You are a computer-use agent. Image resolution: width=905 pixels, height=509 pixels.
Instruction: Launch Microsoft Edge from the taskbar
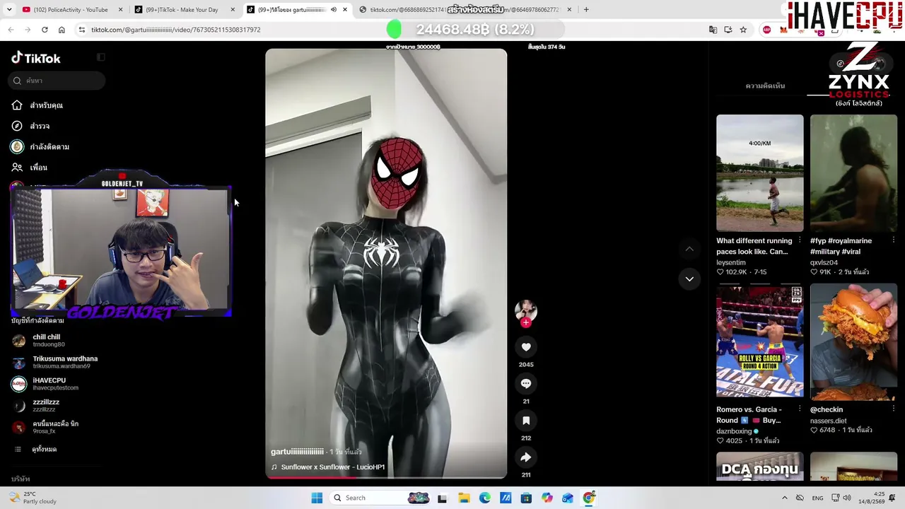coord(485,498)
